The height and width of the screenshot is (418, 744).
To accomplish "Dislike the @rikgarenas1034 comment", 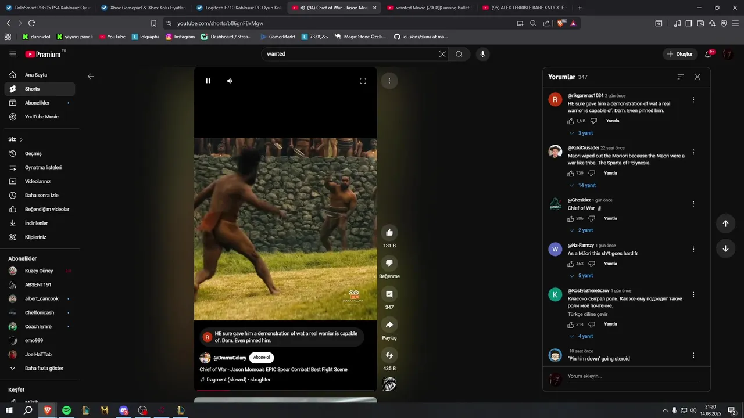I will (x=593, y=121).
